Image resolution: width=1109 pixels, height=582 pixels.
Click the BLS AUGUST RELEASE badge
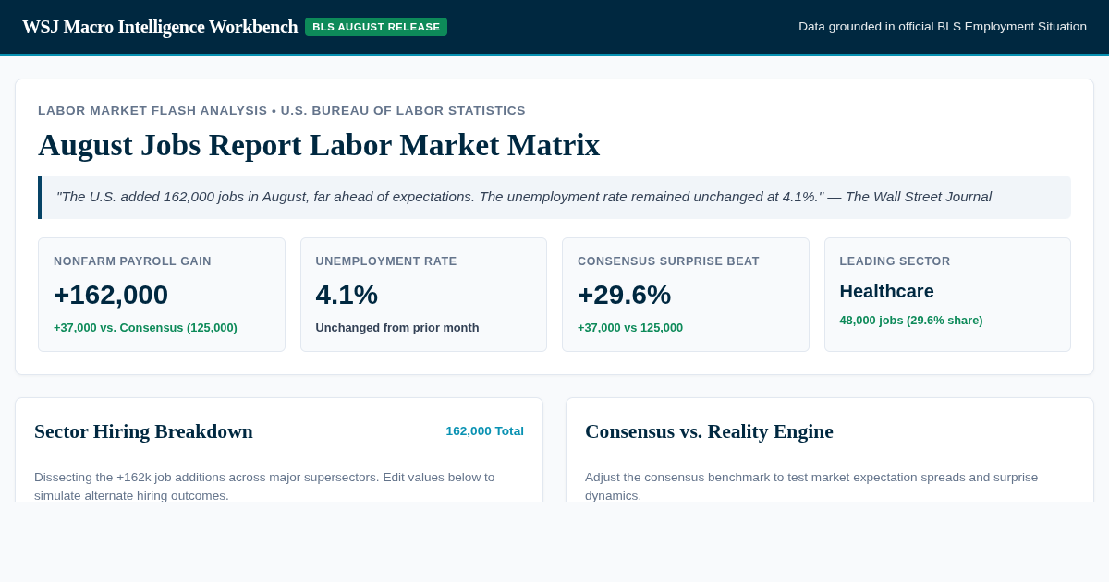click(376, 27)
